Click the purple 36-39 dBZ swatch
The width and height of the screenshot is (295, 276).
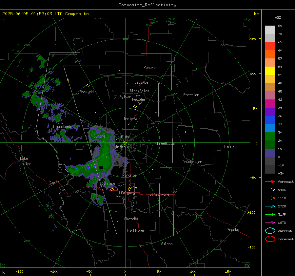tap(270, 112)
